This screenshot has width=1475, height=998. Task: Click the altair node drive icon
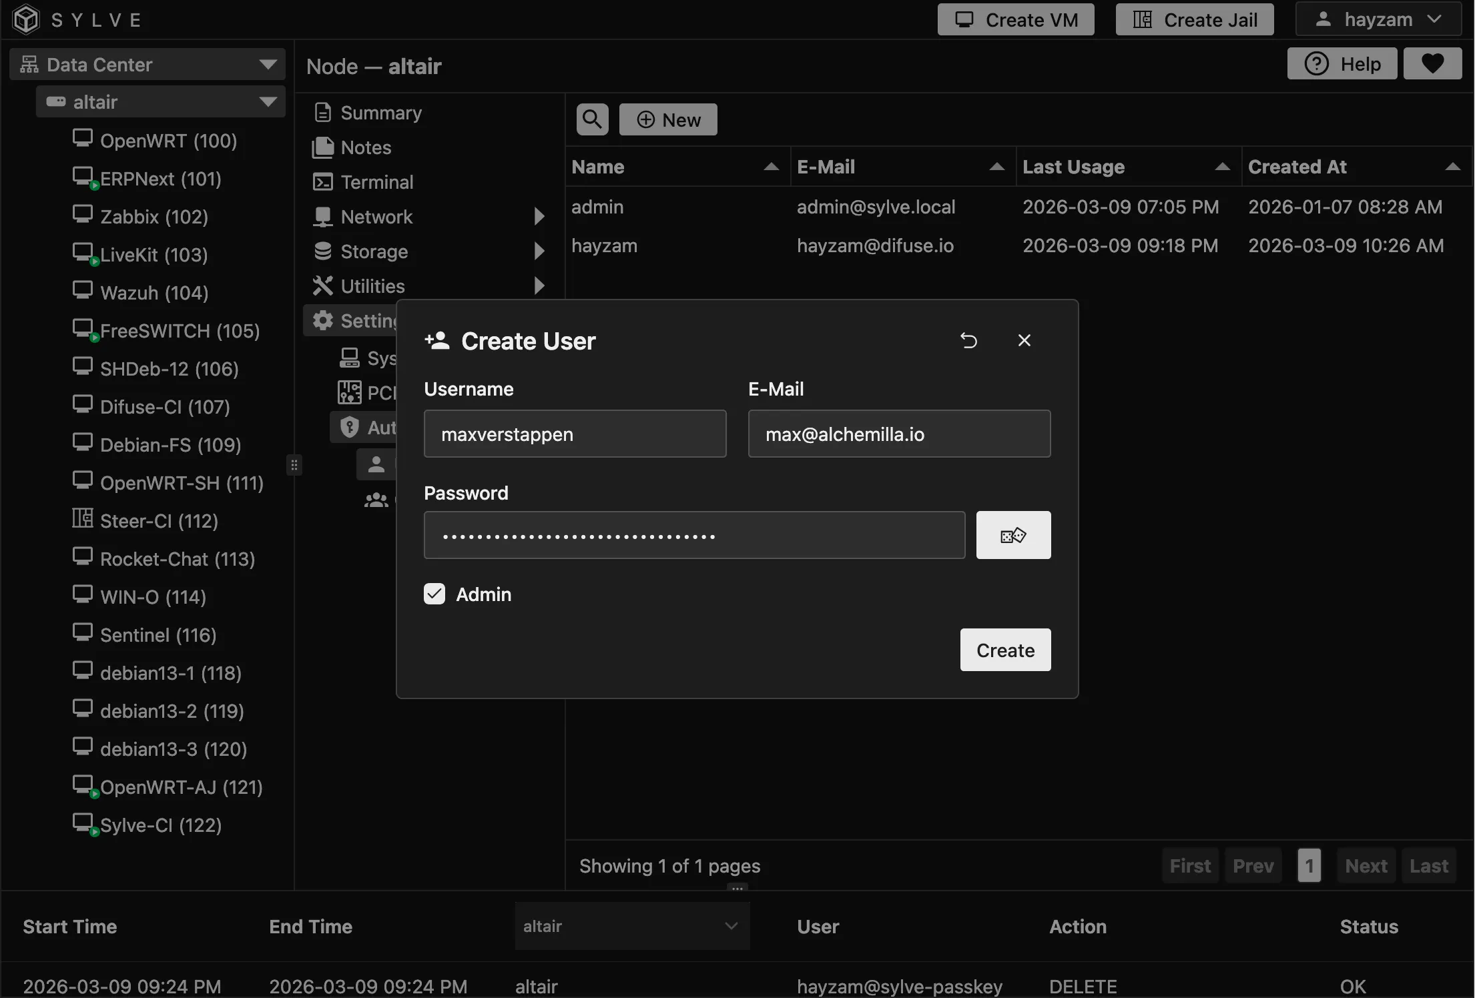pyautogui.click(x=56, y=101)
